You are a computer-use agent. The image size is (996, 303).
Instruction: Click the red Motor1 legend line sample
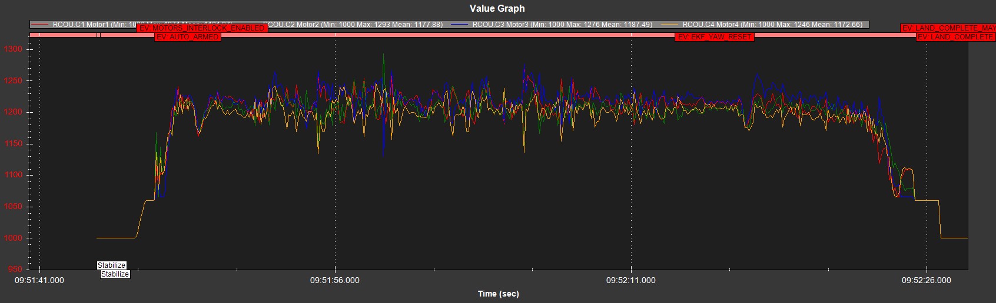[41, 25]
